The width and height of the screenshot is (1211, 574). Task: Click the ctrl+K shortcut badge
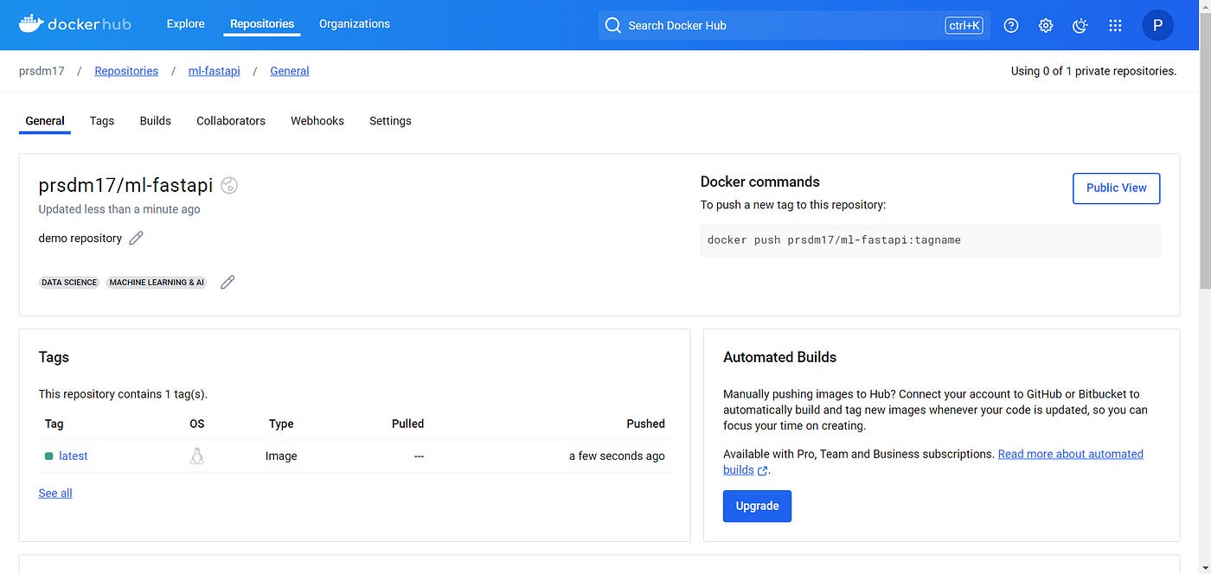coord(964,25)
